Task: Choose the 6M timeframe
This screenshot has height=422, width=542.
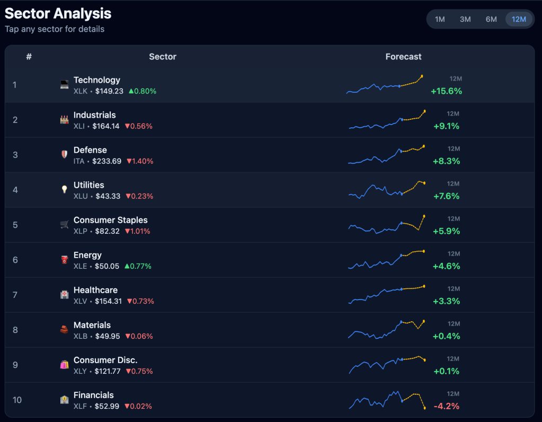Action: [x=491, y=20]
